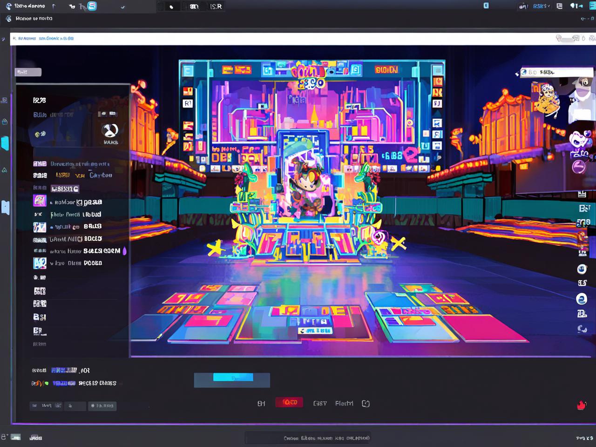Click the lower round blue icon in right strip
The width and height of the screenshot is (596, 447).
(582, 299)
